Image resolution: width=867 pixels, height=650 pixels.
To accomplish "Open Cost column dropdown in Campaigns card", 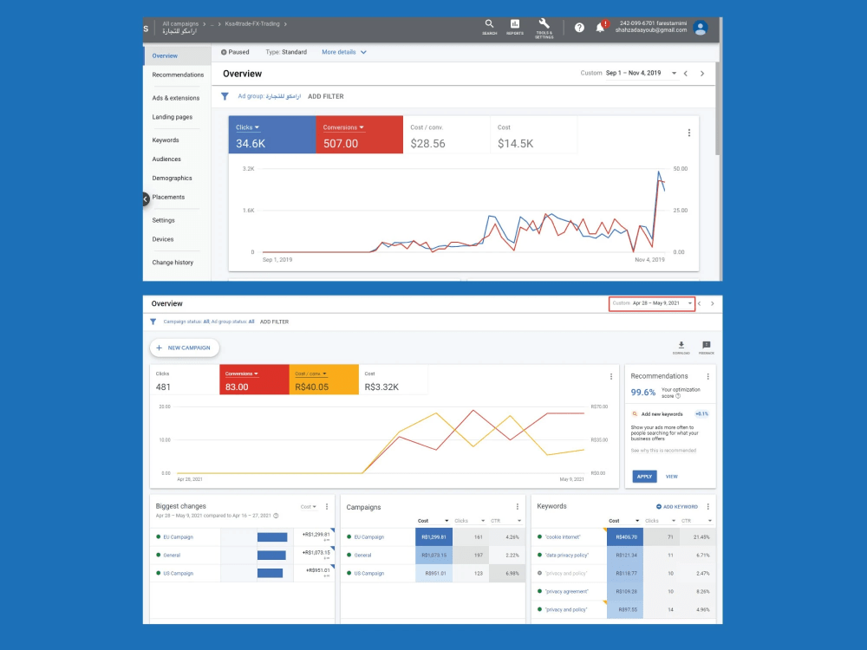I will [x=433, y=521].
